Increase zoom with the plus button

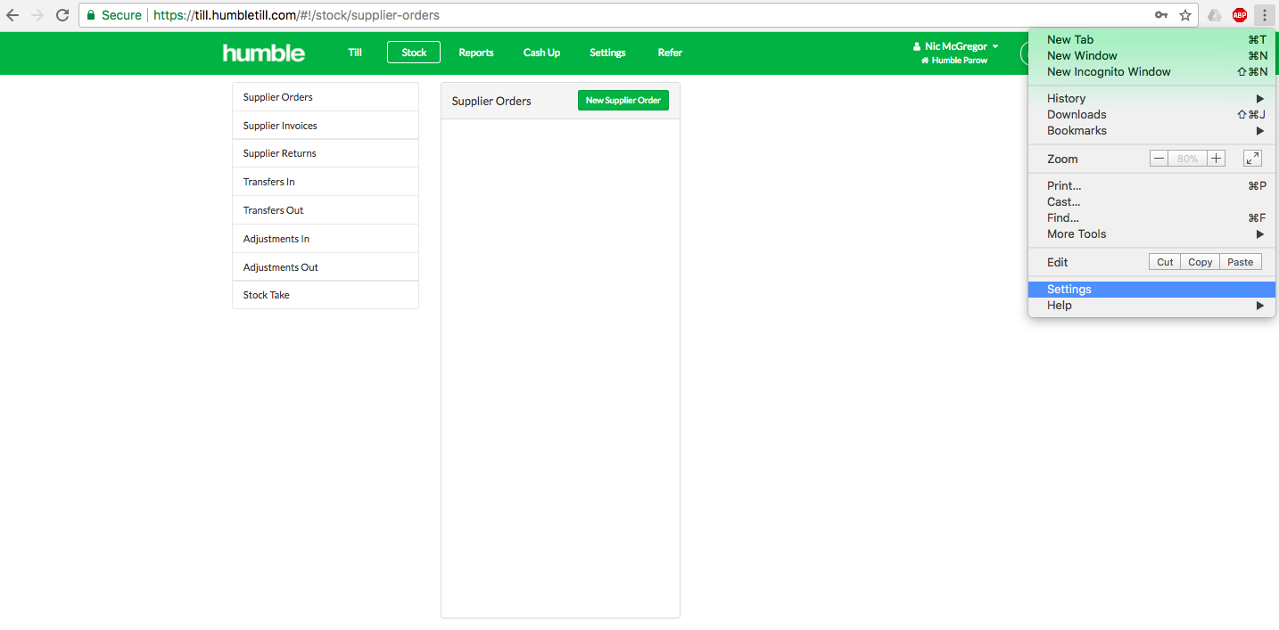click(1217, 159)
